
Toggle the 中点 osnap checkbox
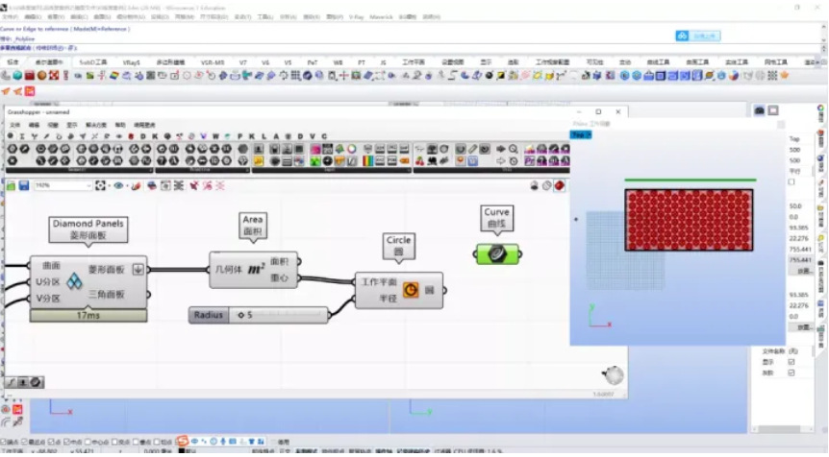pos(66,442)
